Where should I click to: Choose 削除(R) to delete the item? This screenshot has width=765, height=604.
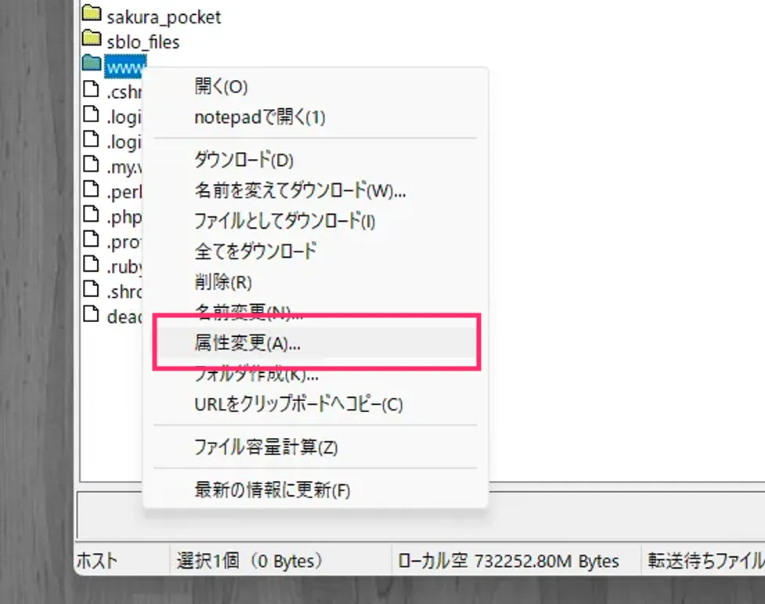[222, 282]
